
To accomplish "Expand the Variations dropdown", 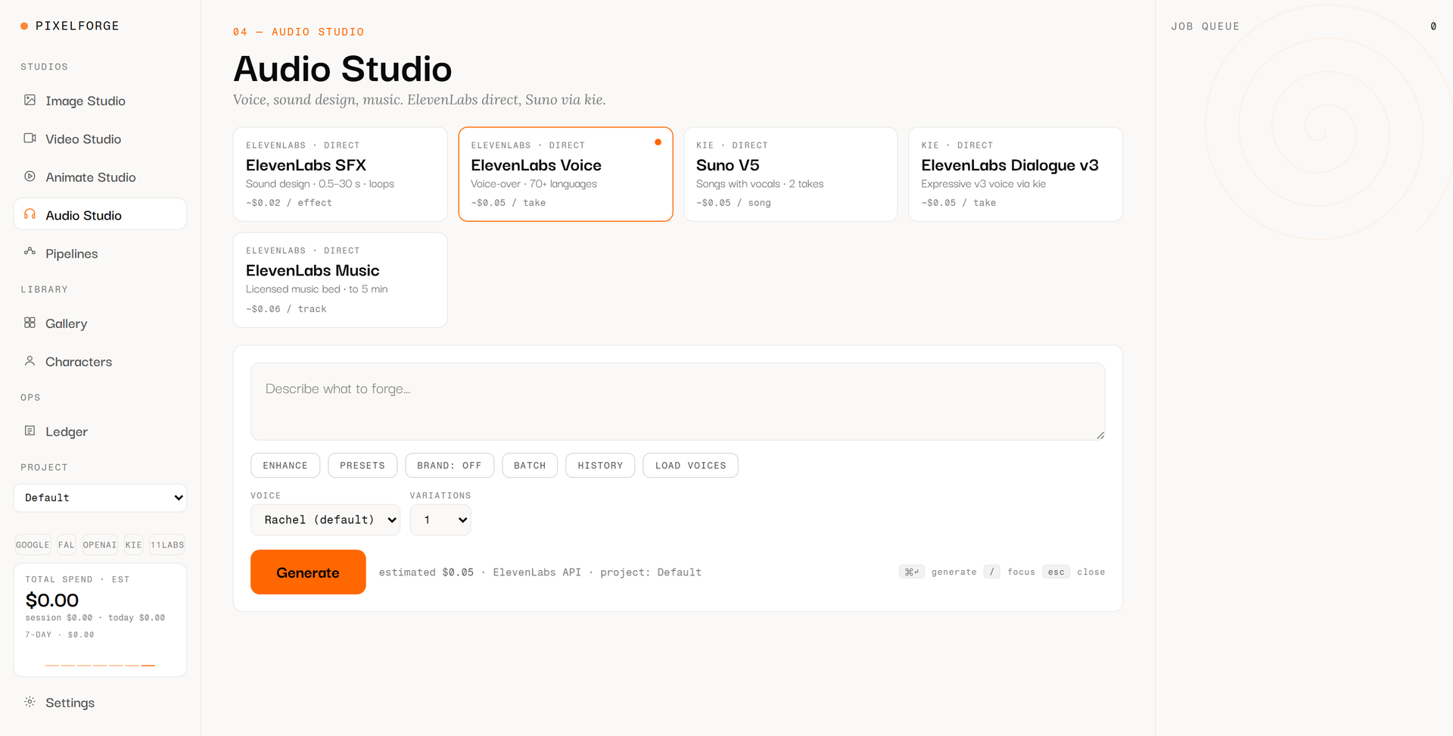I will [440, 520].
